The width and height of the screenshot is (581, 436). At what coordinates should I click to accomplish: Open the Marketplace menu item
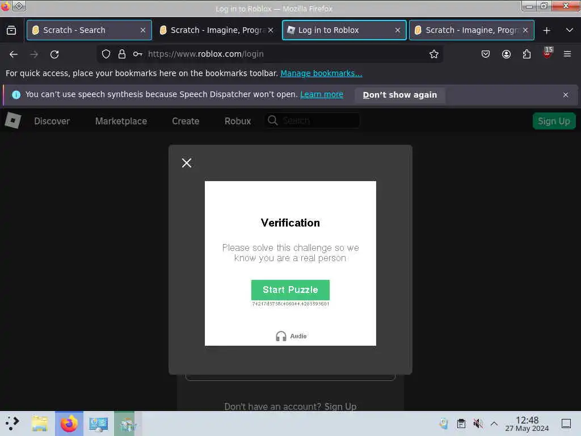click(x=121, y=121)
